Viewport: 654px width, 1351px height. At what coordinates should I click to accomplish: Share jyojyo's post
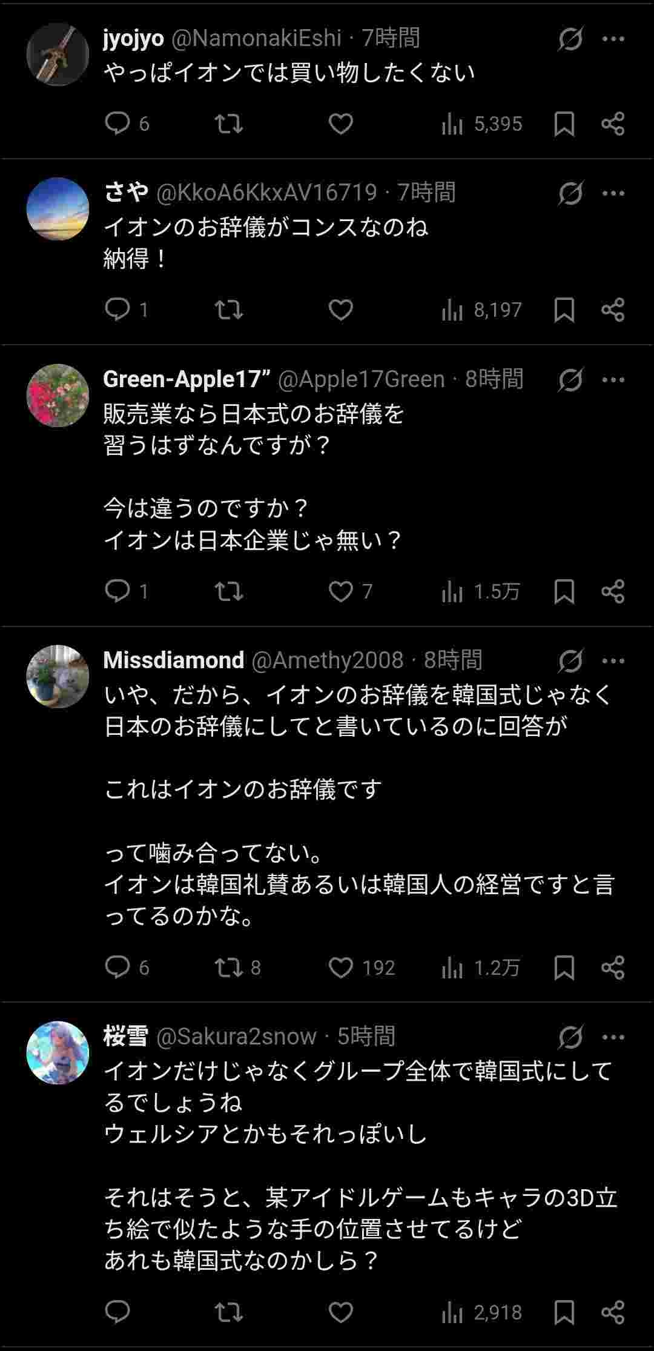613,124
